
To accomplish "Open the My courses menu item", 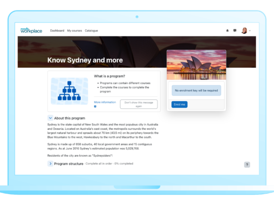I will 74,30.
